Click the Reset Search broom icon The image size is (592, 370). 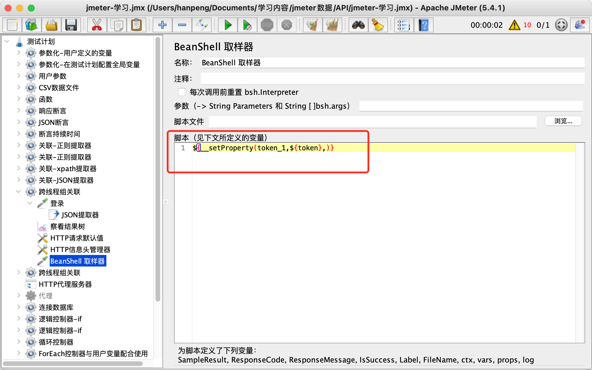click(378, 25)
